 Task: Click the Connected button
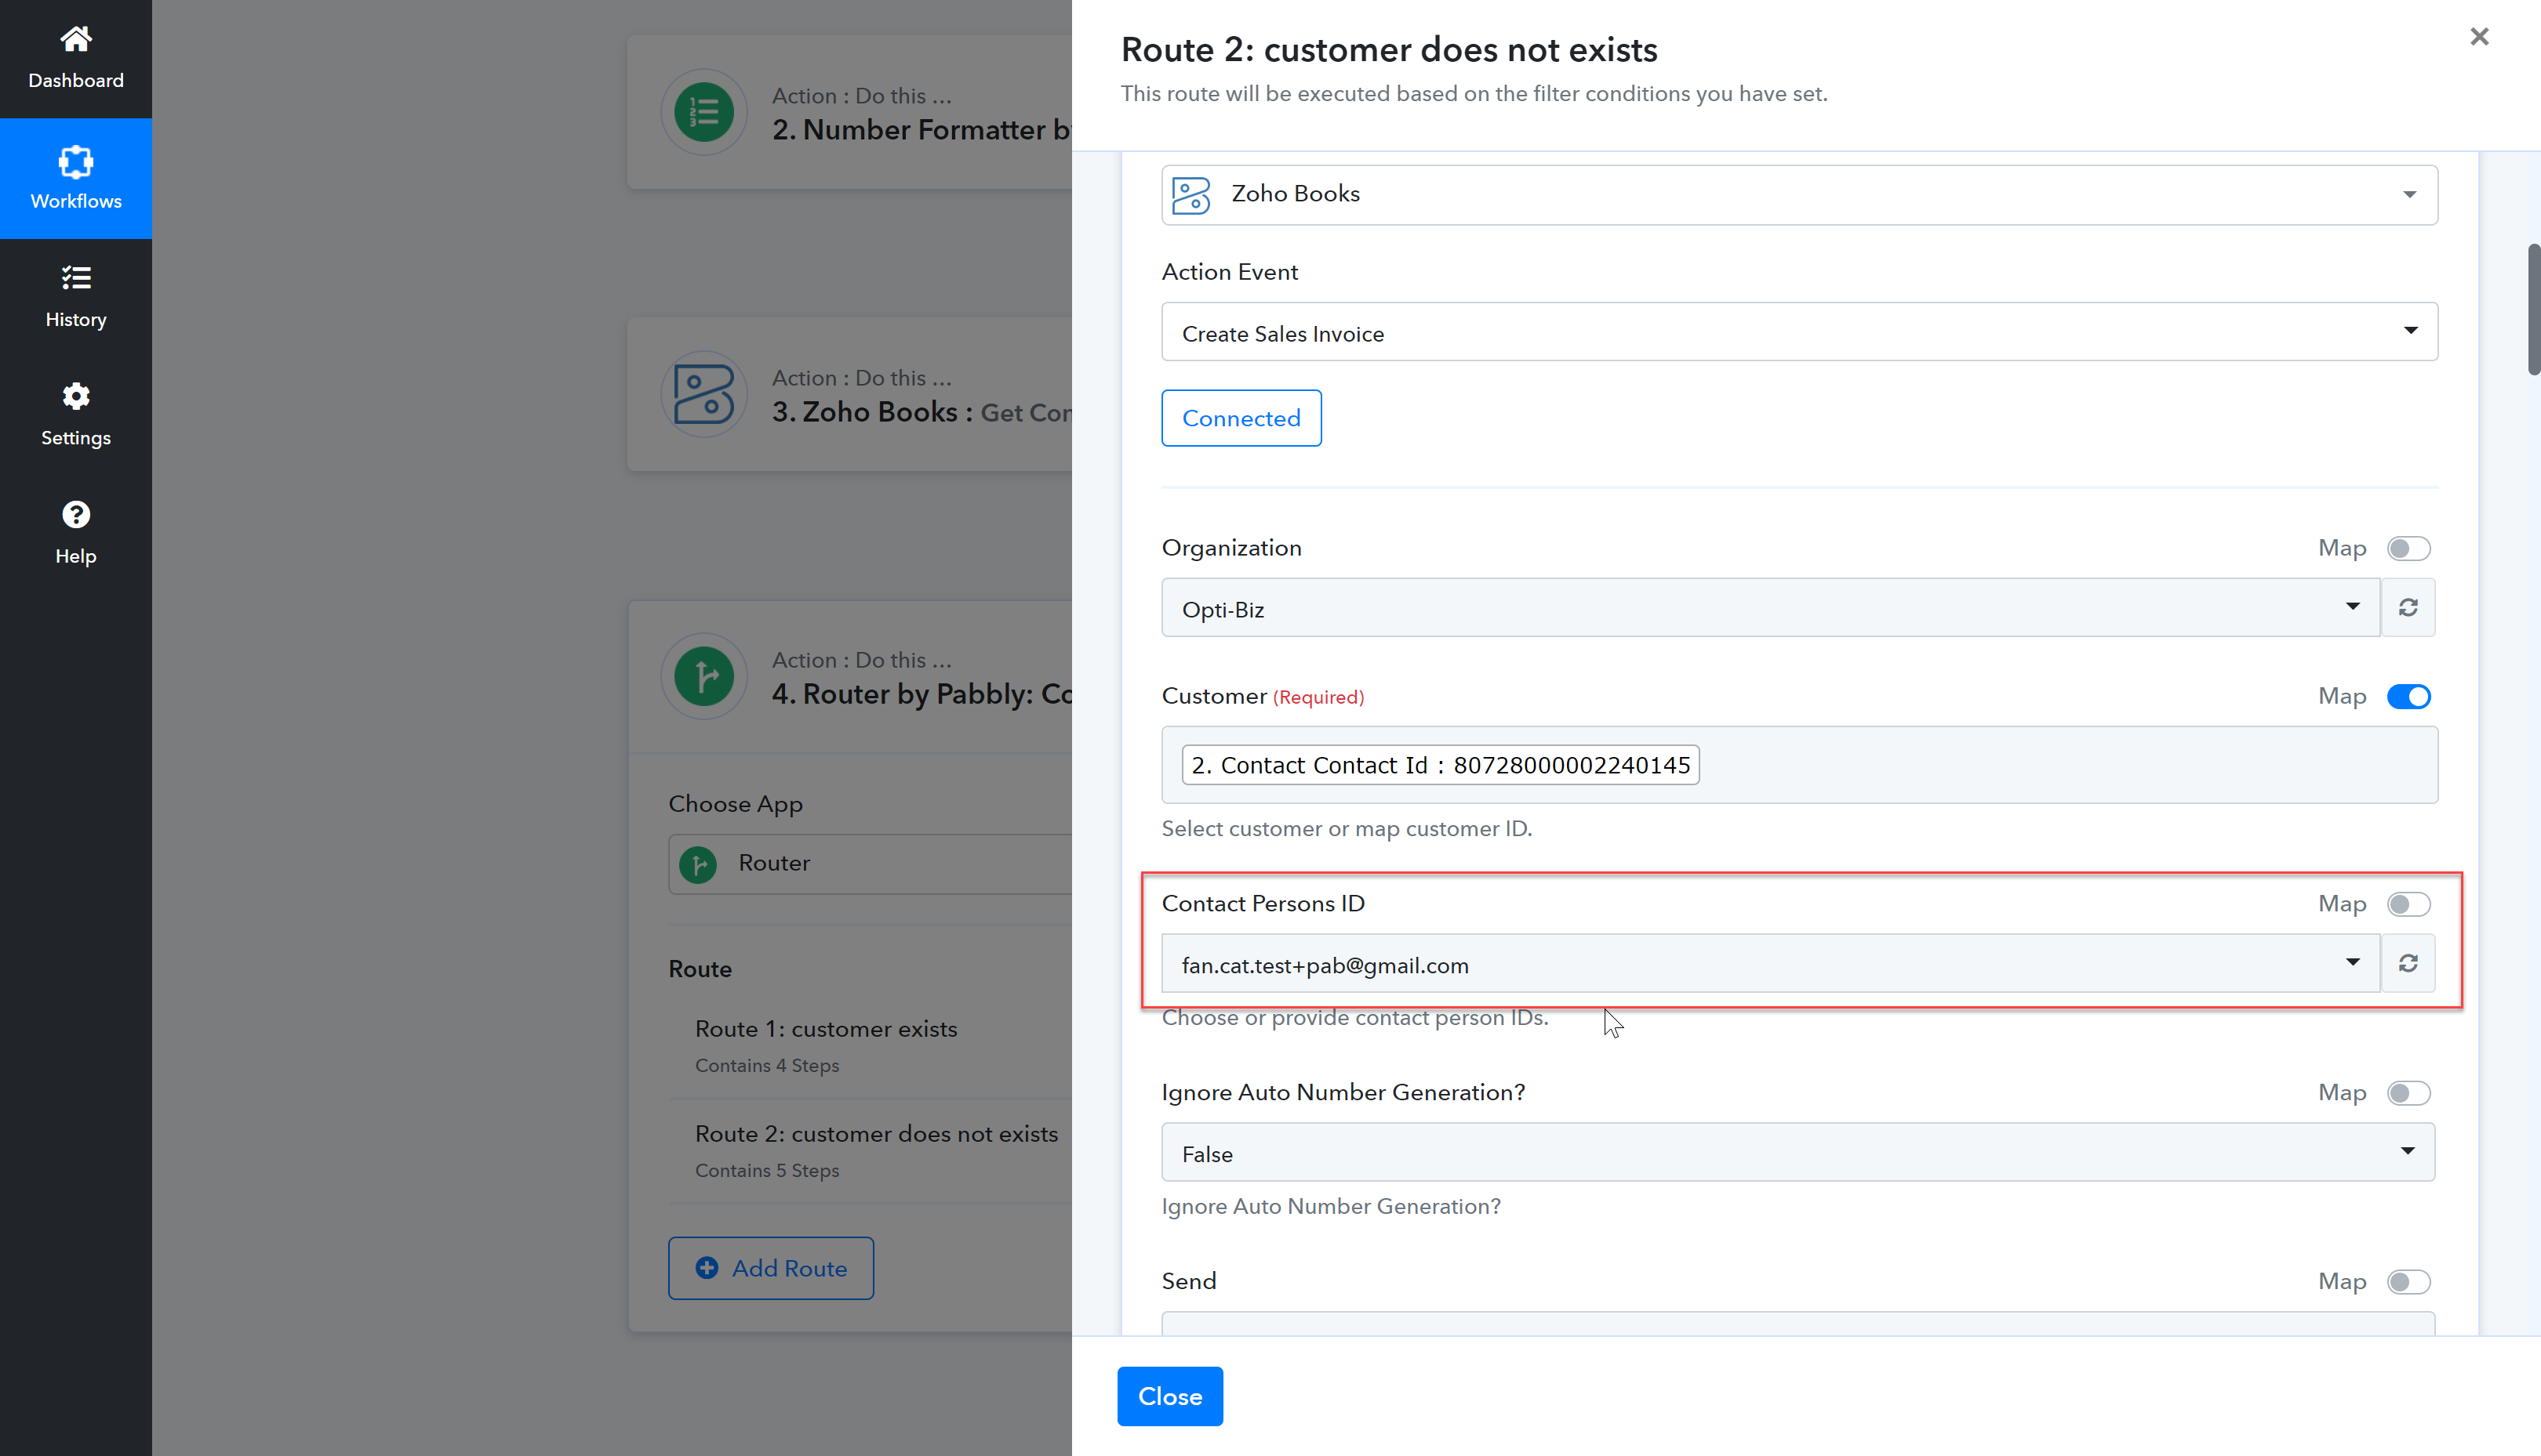1241,418
